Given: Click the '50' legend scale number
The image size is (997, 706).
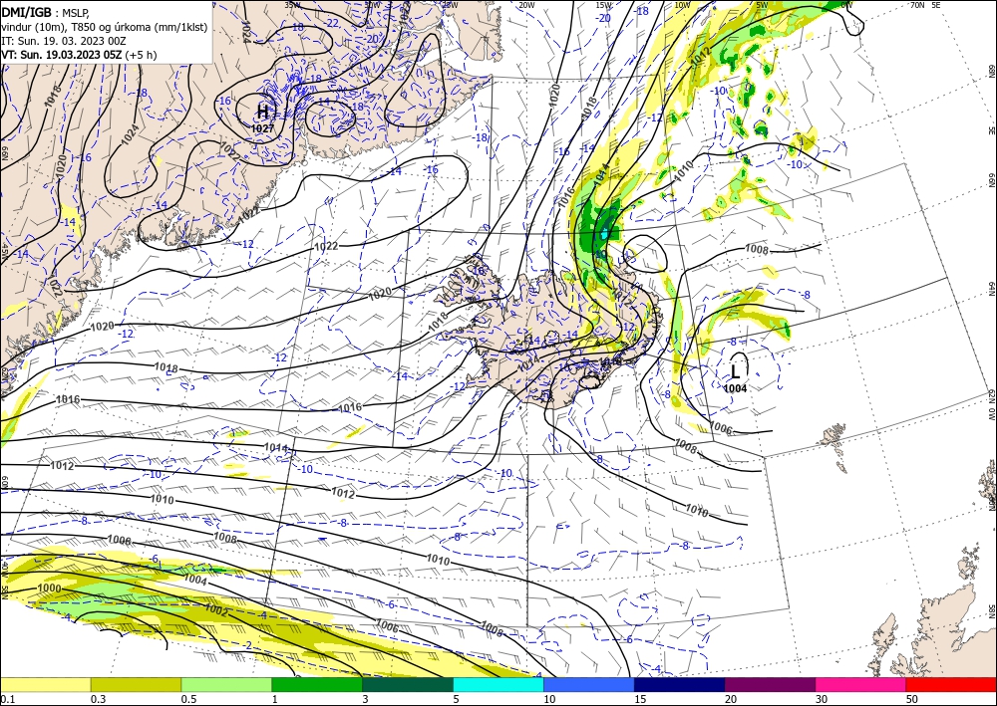Looking at the screenshot, I should click(x=912, y=699).
